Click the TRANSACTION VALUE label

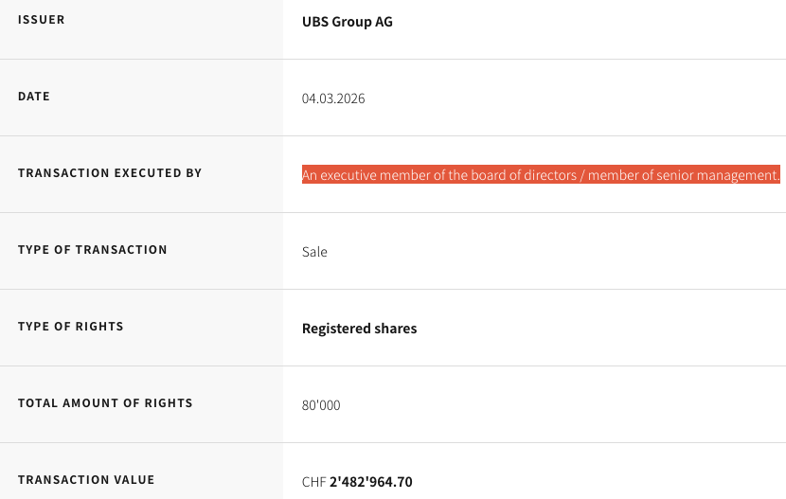tap(86, 480)
